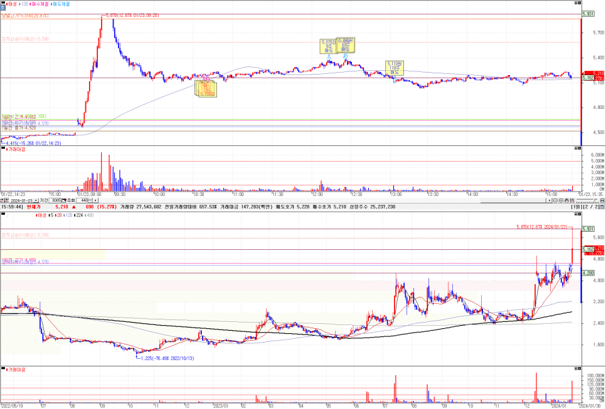Click the settings icon at the upper price chart's top-right
Image resolution: width=606 pixels, height=409 pixels.
click(x=576, y=3)
